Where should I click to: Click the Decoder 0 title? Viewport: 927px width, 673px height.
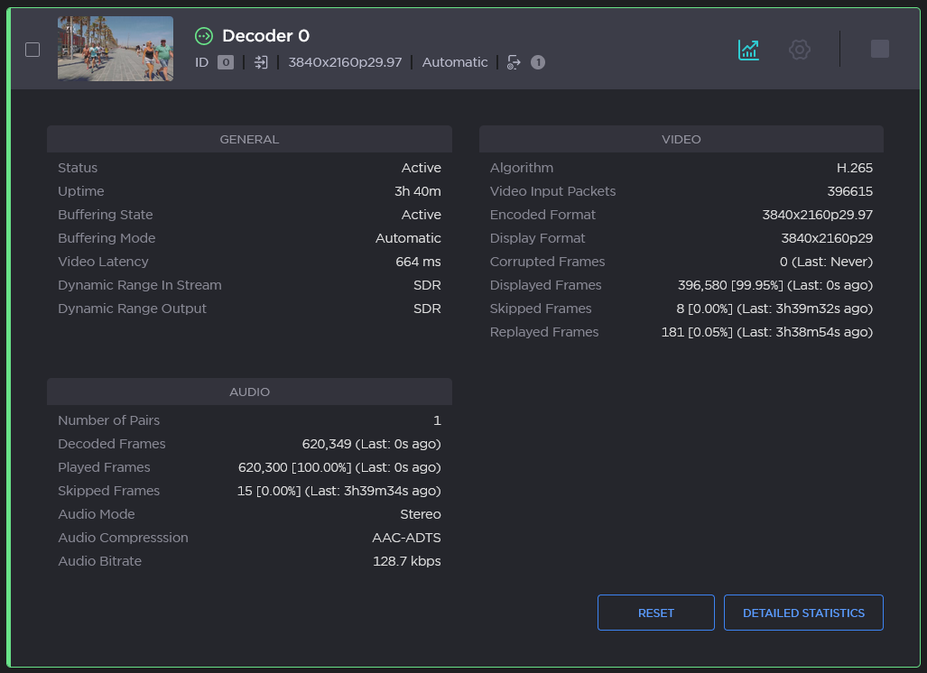click(x=265, y=36)
